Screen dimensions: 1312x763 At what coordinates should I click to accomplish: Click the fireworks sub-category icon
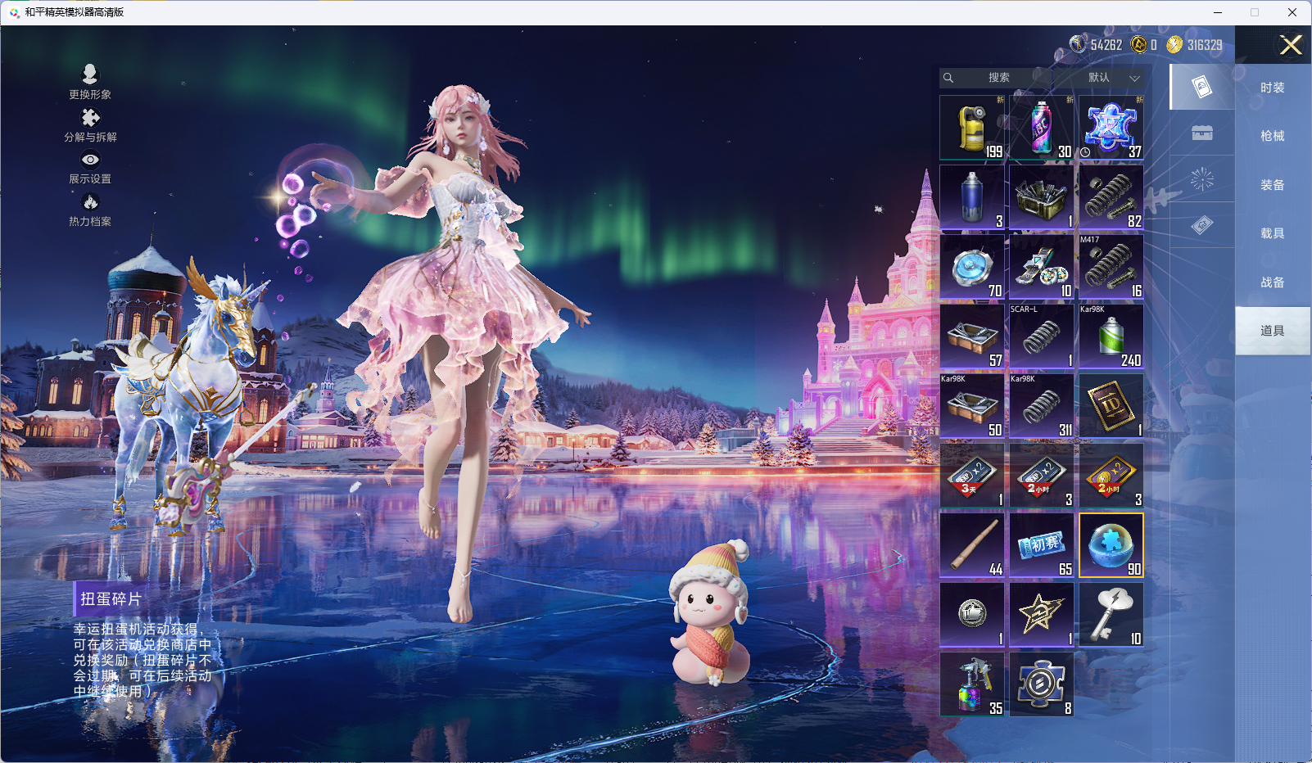(x=1201, y=179)
